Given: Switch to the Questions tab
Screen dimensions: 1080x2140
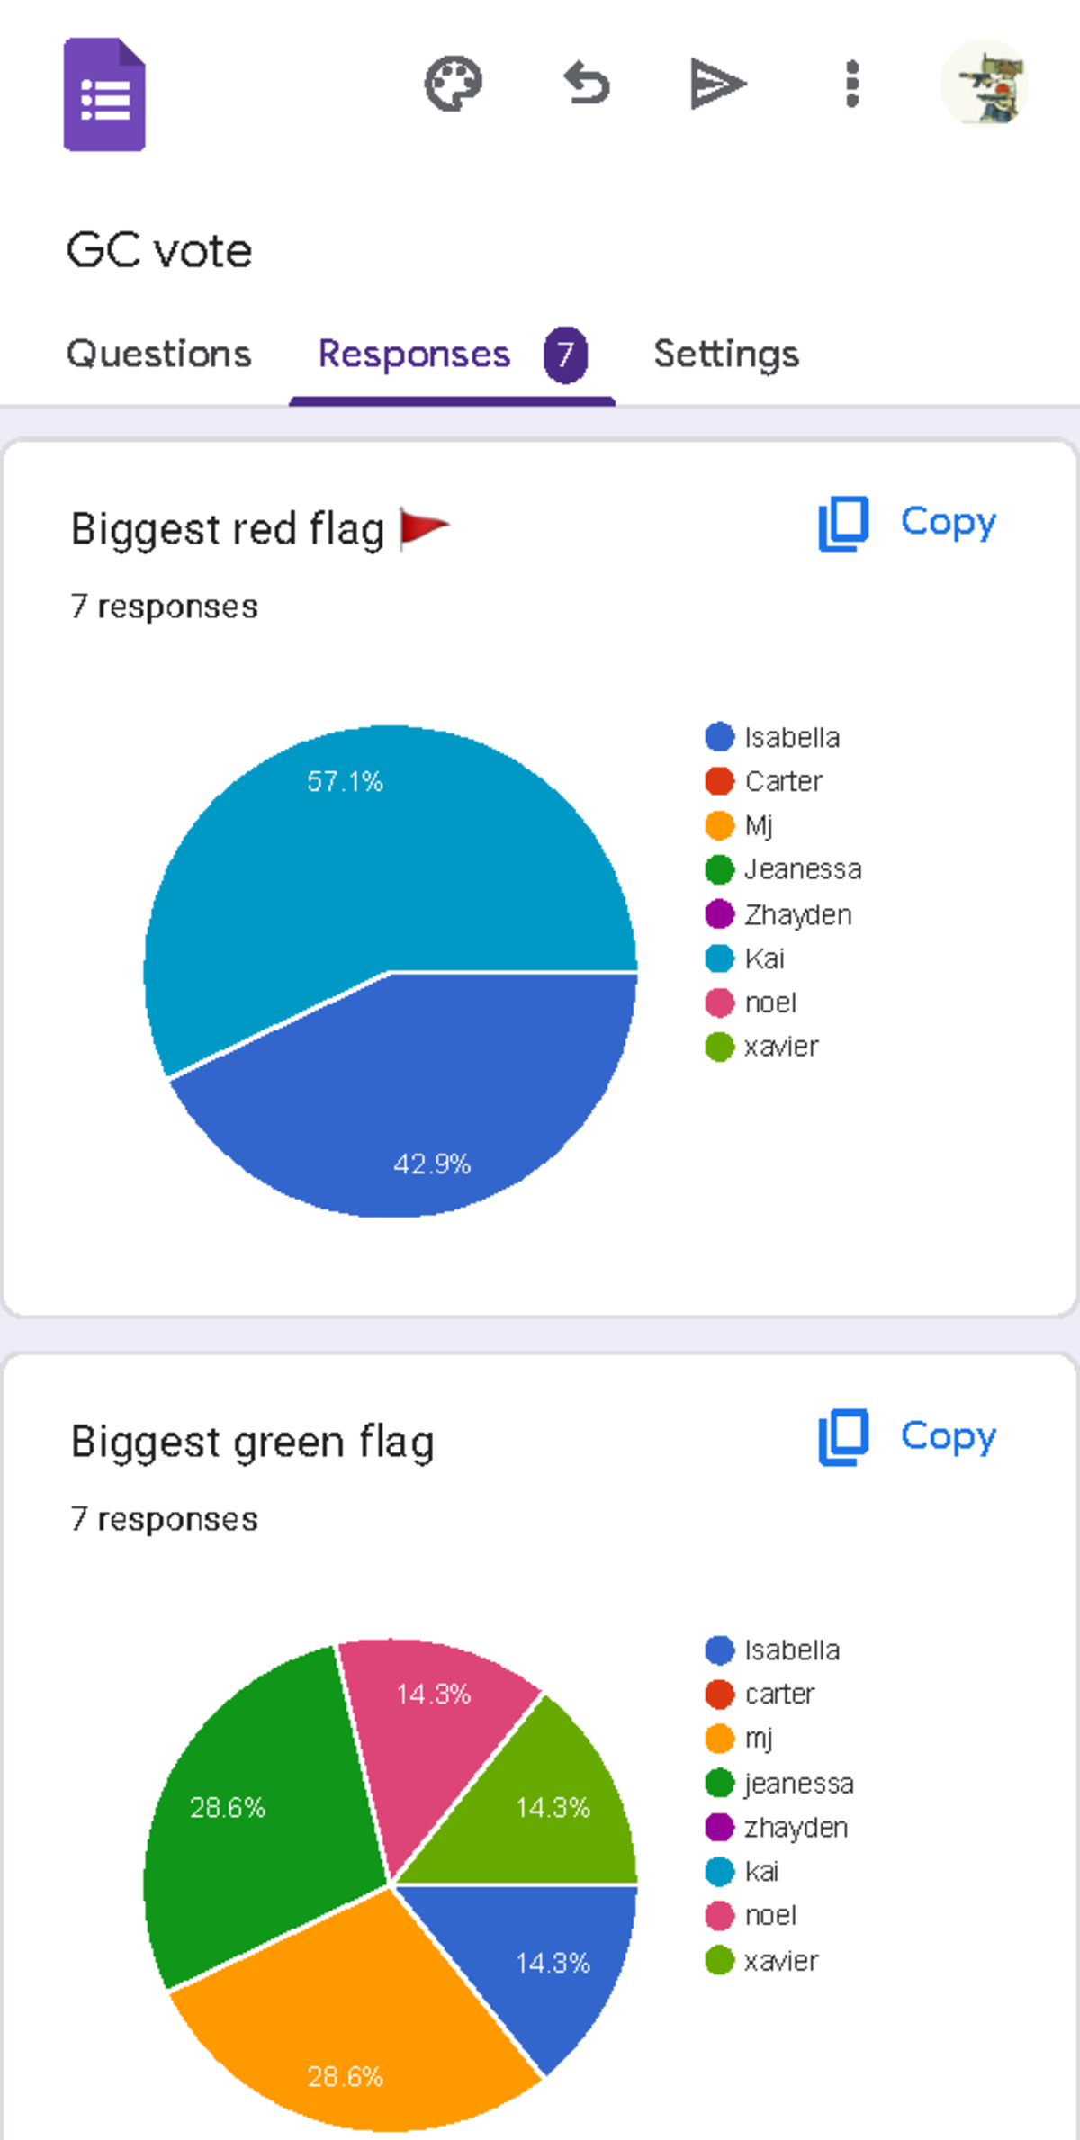Looking at the screenshot, I should click(159, 354).
